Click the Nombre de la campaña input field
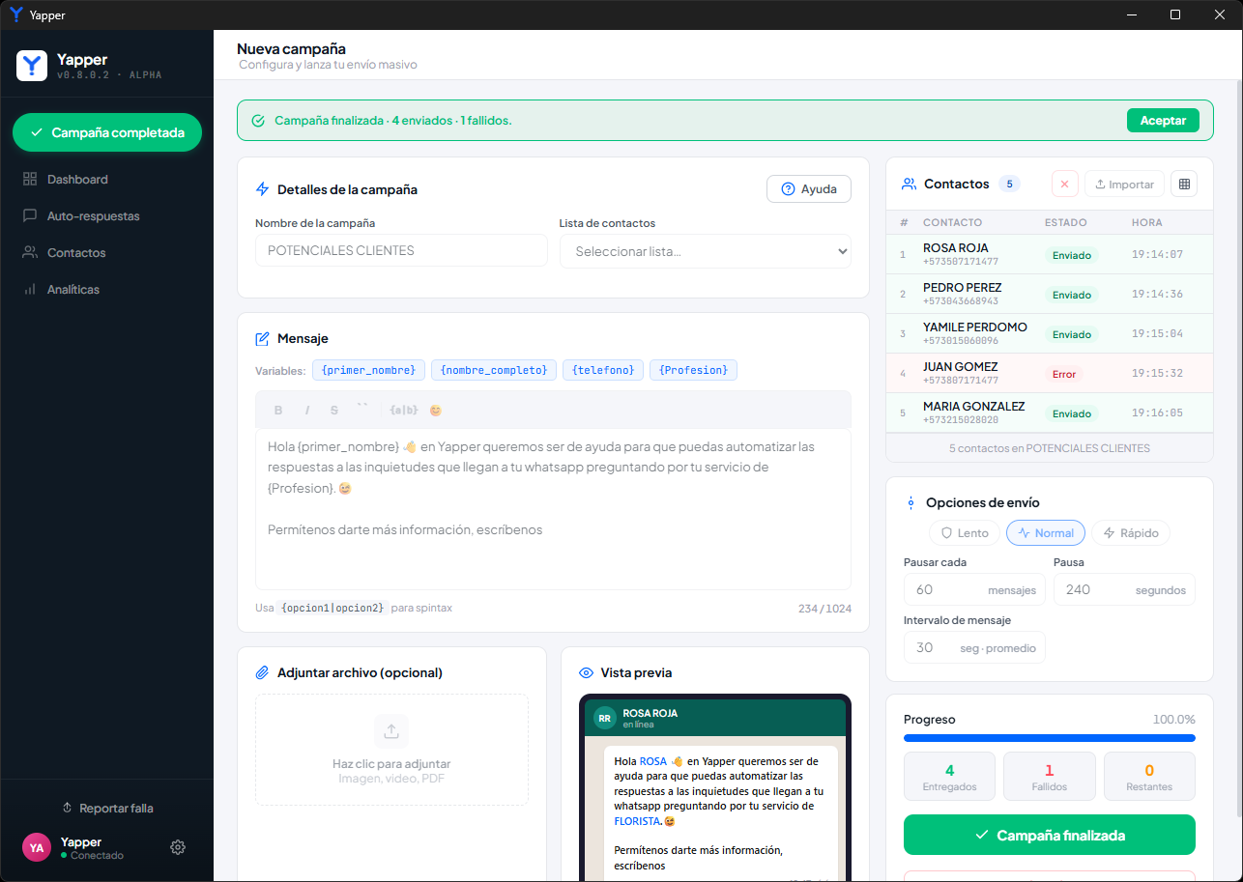The width and height of the screenshot is (1243, 882). click(x=401, y=250)
